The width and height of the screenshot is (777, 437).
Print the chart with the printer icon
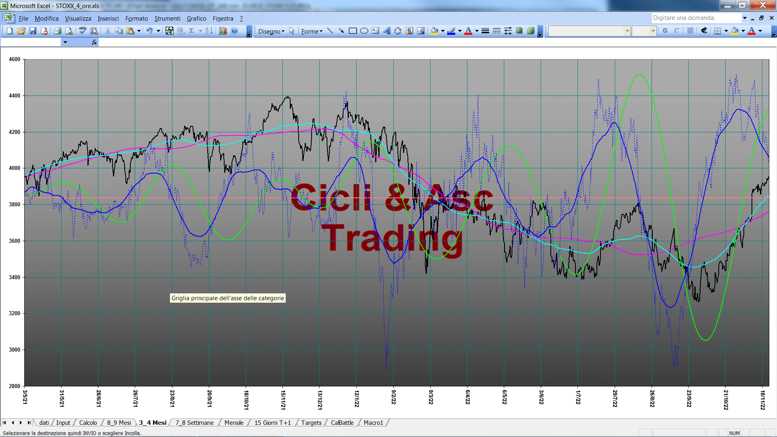click(57, 31)
